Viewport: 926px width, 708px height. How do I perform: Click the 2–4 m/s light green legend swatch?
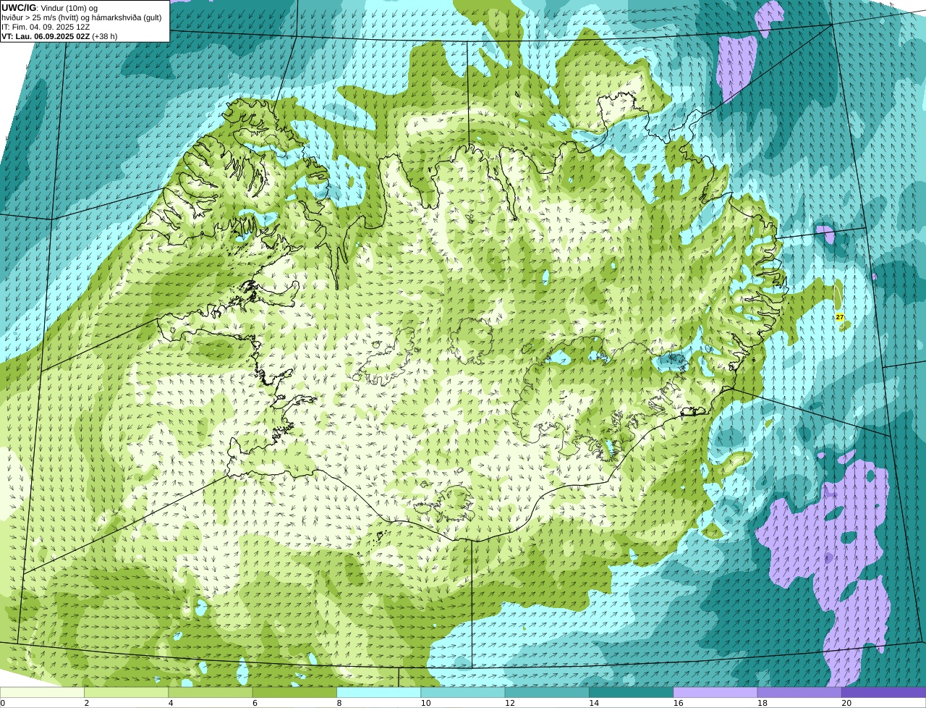127,692
